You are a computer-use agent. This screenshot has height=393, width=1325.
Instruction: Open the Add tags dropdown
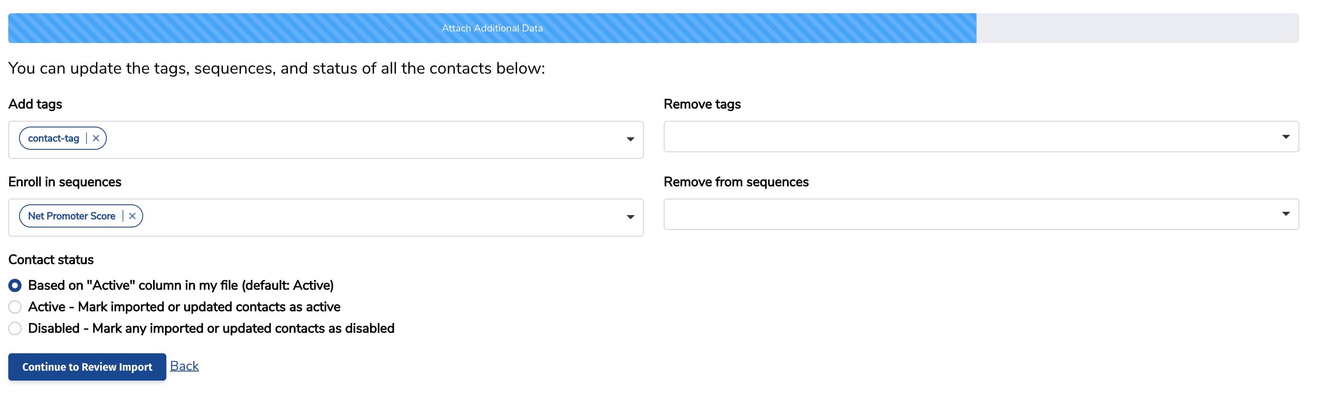point(629,139)
